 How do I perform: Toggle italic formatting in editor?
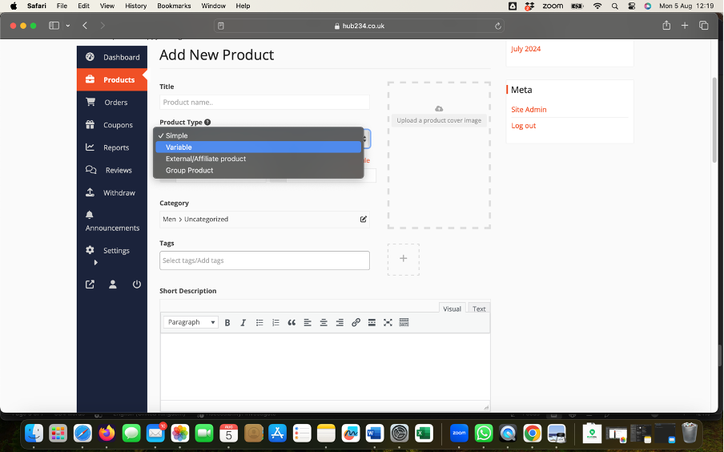243,322
